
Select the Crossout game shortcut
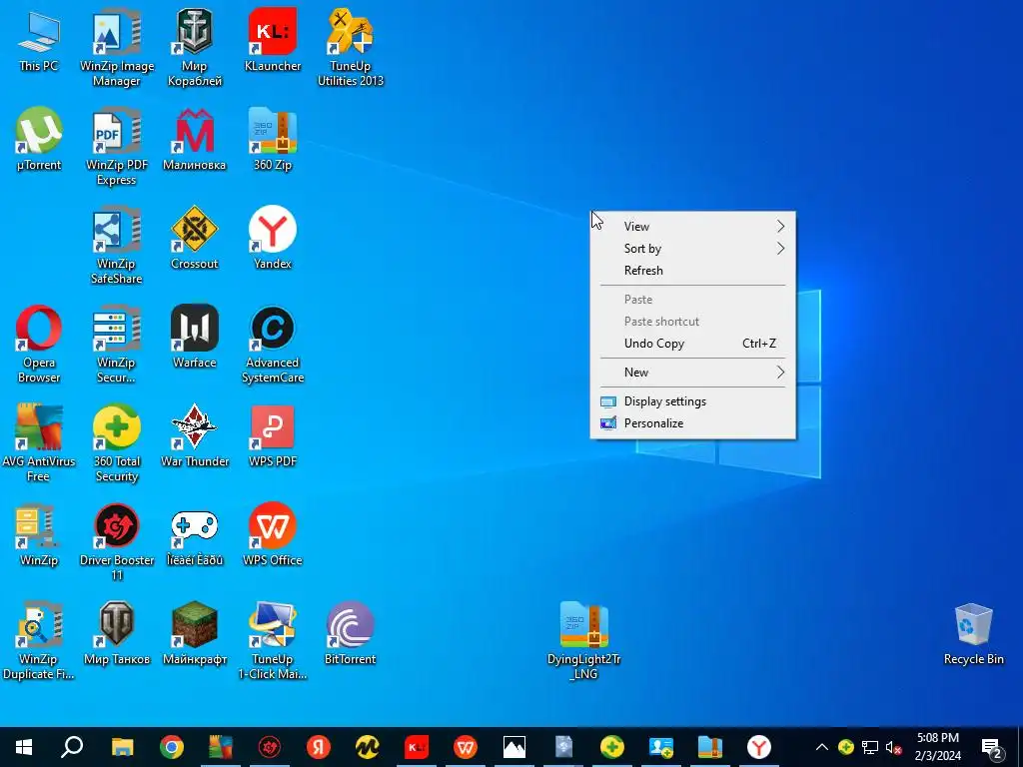(x=195, y=238)
